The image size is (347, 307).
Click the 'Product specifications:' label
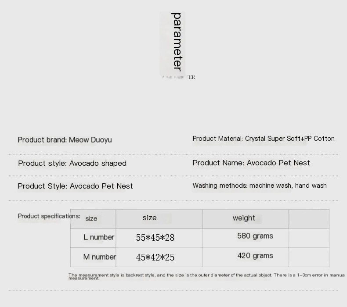[x=49, y=216]
